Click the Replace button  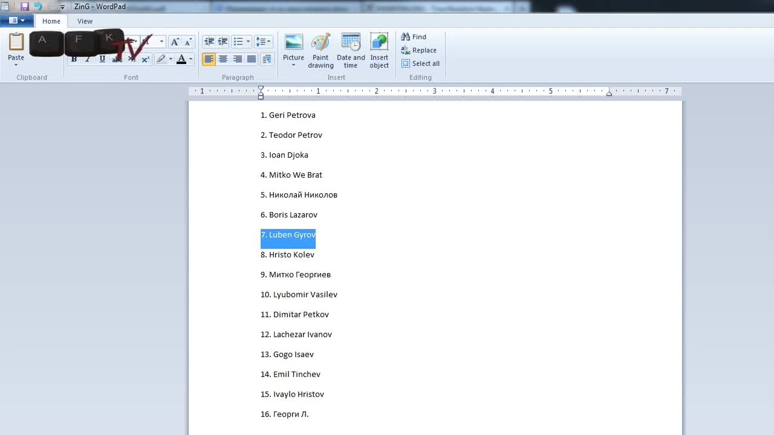tap(418, 50)
